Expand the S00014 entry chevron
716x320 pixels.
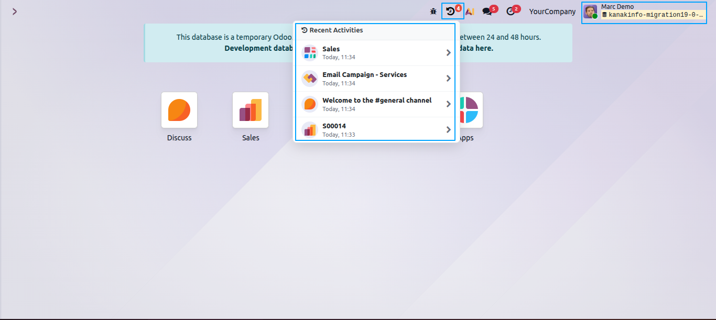tap(448, 129)
